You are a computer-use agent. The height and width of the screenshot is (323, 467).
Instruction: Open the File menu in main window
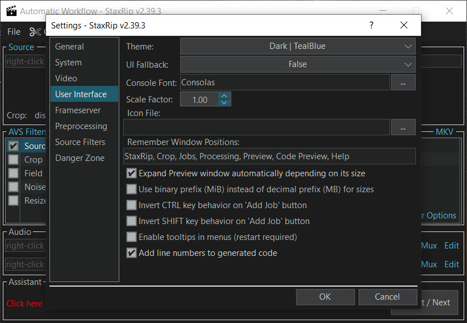(14, 32)
